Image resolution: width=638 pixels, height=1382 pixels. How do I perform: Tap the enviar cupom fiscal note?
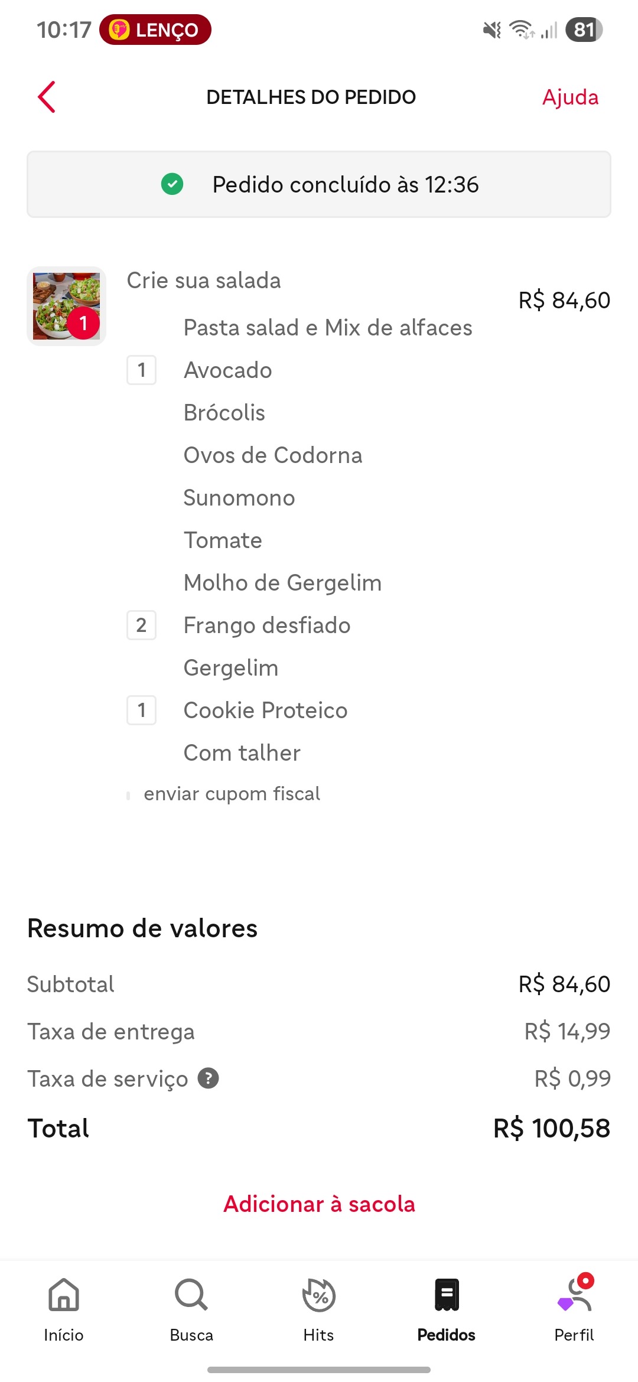pos(232,794)
